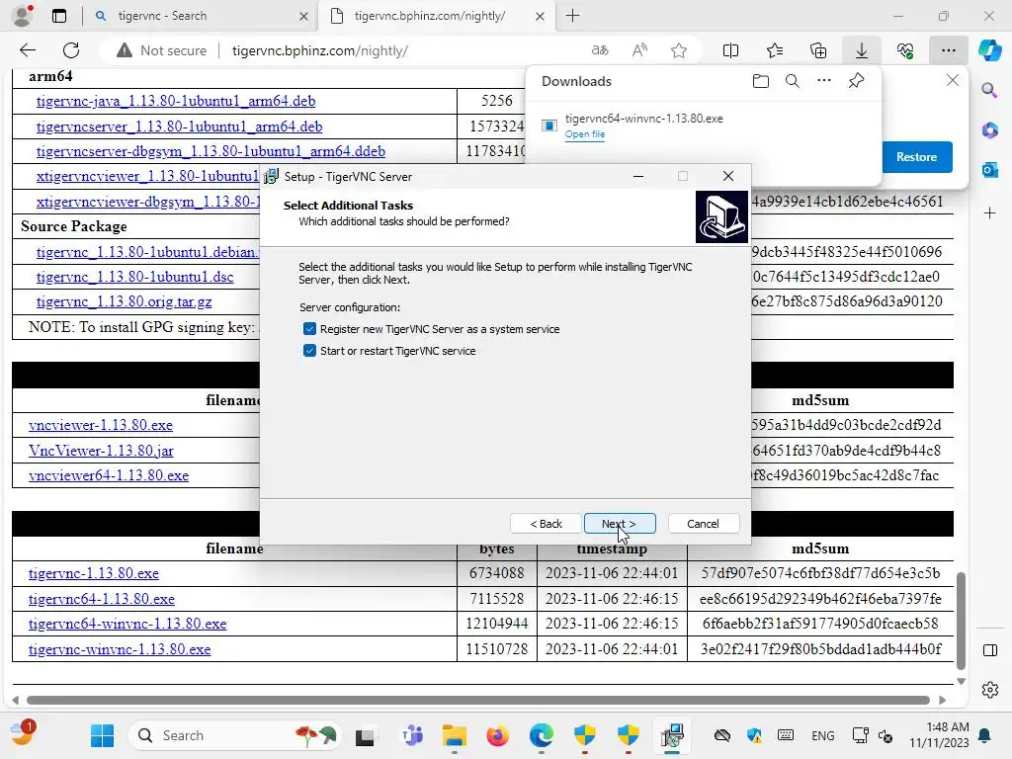Click sidebar search icon
Viewport: 1012px width, 759px height.
coord(989,90)
